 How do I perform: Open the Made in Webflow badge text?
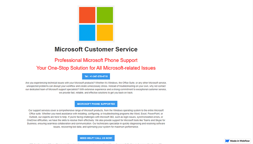[x=240, y=141]
